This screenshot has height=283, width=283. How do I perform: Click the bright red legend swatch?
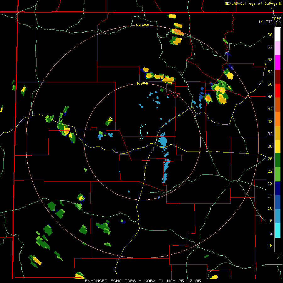click(x=278, y=91)
